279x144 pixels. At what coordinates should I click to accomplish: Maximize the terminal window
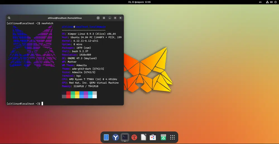coord(115,18)
